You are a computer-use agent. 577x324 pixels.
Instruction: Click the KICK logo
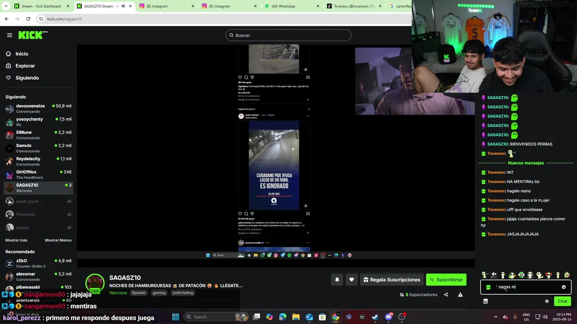[x=33, y=35]
